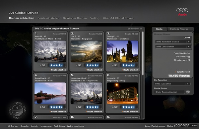Zoom out with the minus map control
Image resolution: width=199 pixels, height=129 pixels.
(17, 113)
